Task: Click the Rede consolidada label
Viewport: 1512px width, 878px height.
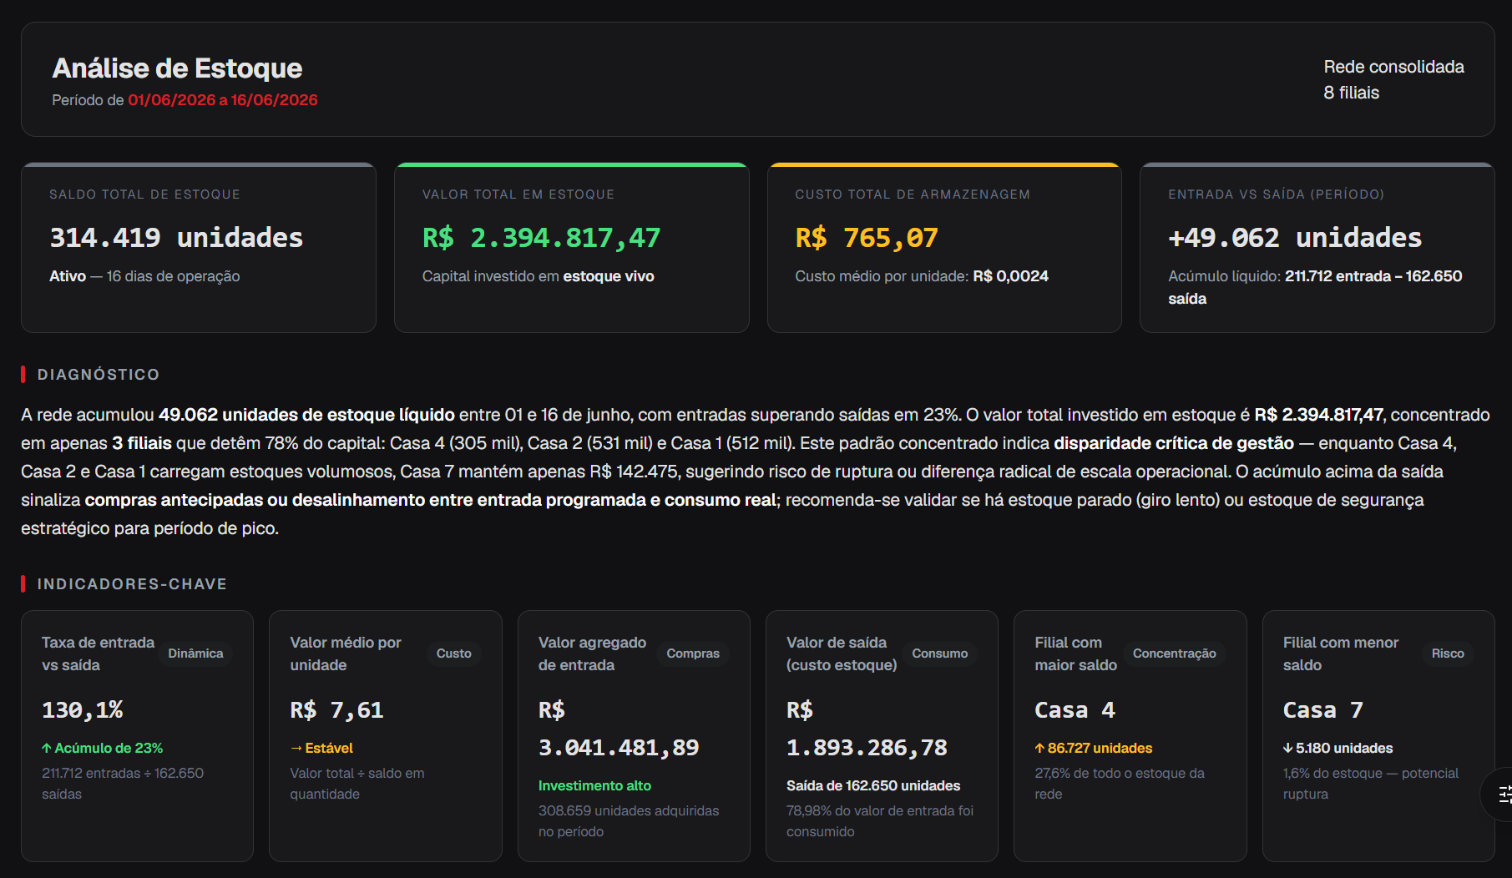Action: pyautogui.click(x=1393, y=67)
